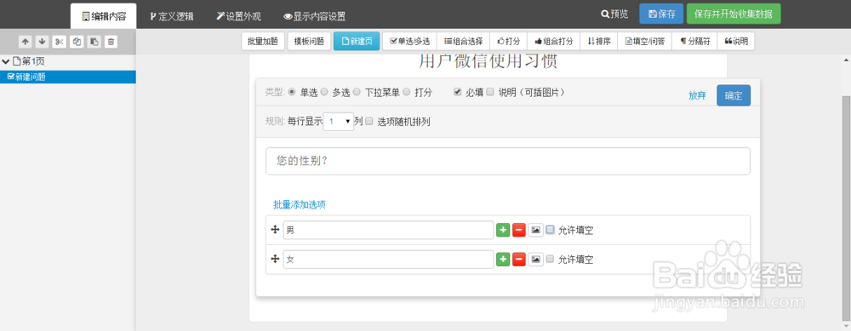Insert a 说明 description block
The height and width of the screenshot is (331, 851).
tap(736, 41)
